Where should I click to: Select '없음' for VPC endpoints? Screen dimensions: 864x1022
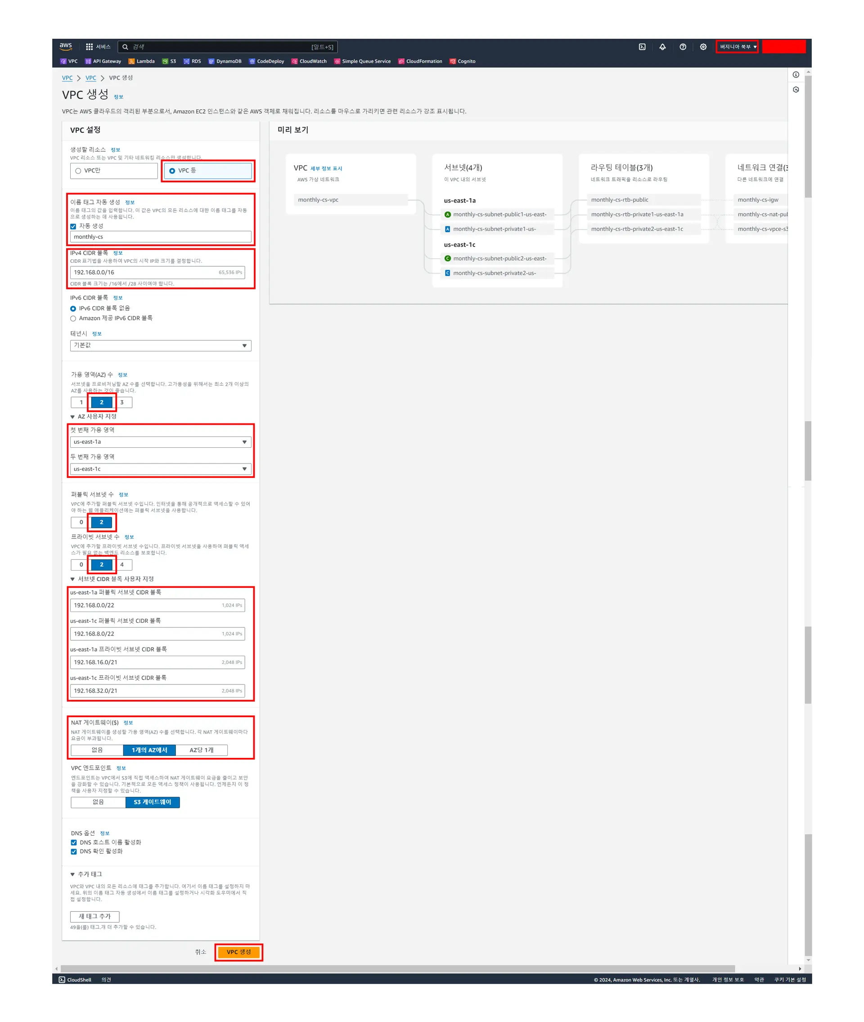pos(98,801)
